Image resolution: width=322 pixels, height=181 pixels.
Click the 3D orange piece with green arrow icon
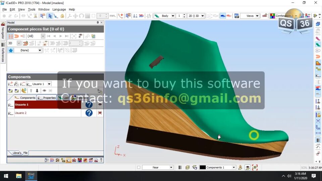(x=25, y=43)
